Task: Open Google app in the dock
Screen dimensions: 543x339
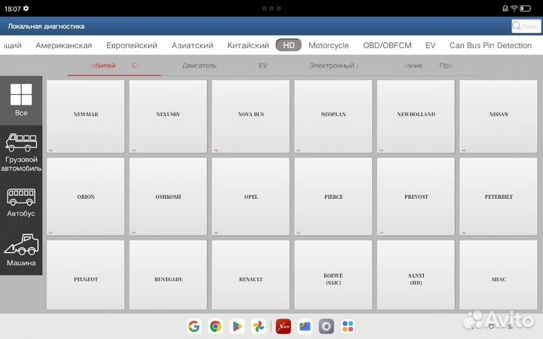Action: pos(194,326)
